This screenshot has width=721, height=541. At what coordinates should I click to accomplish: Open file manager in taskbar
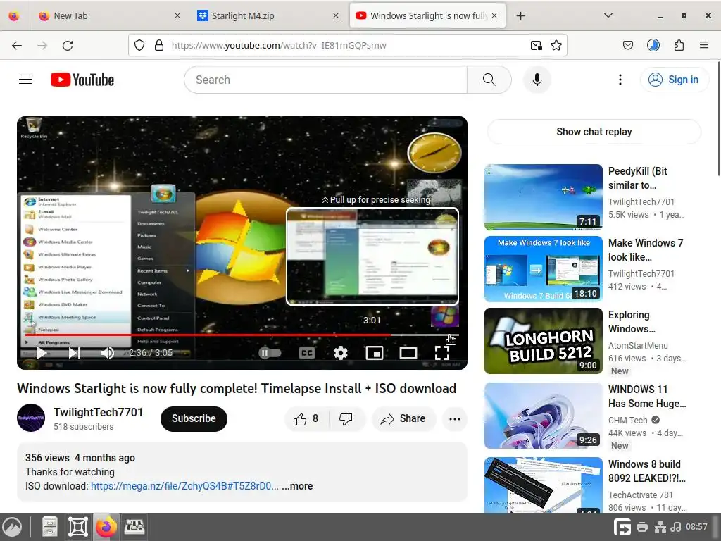(x=50, y=527)
